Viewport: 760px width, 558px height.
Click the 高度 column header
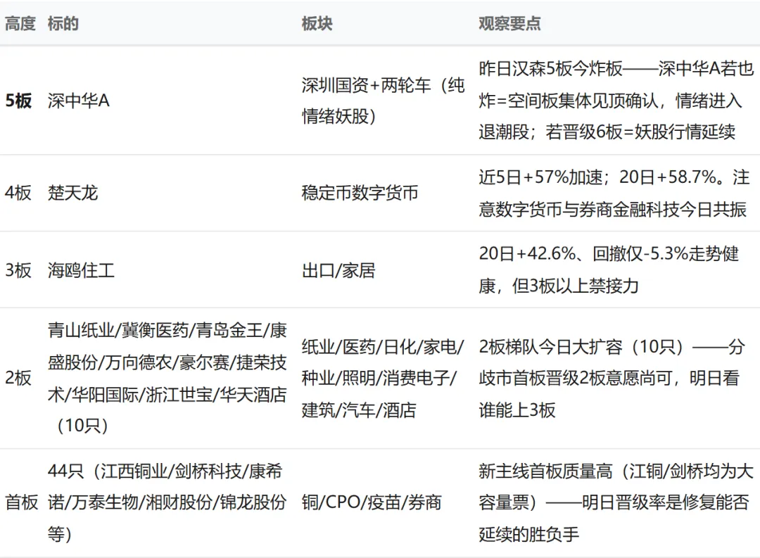point(20,23)
